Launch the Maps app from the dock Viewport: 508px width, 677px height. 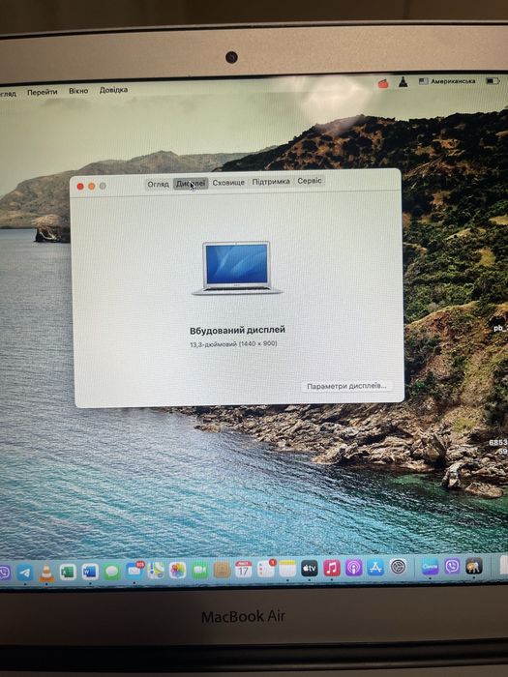tap(156, 571)
